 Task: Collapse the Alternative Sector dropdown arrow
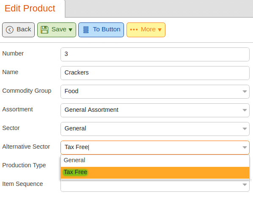[x=245, y=147]
